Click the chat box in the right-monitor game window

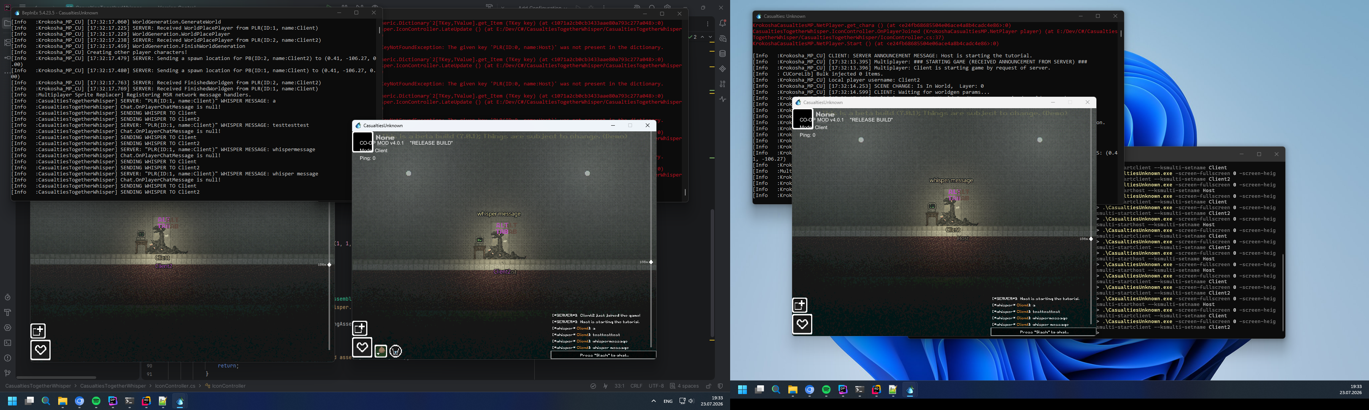pos(1043,332)
